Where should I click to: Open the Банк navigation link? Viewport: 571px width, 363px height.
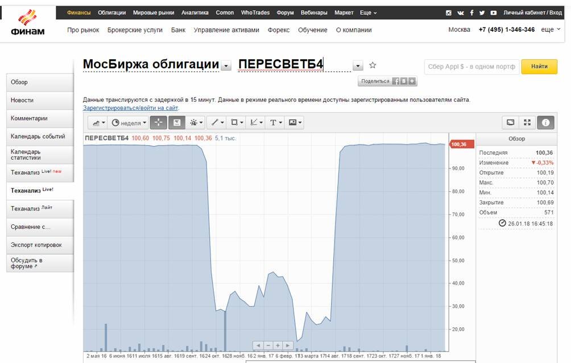point(178,30)
